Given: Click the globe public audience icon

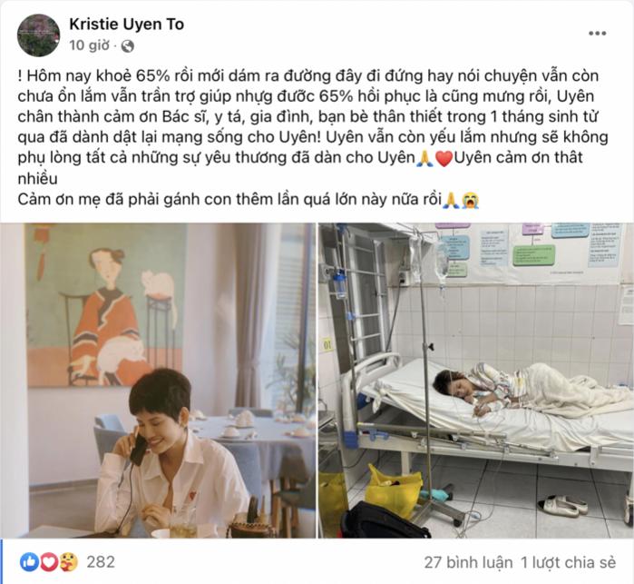Looking at the screenshot, I should coord(128,46).
